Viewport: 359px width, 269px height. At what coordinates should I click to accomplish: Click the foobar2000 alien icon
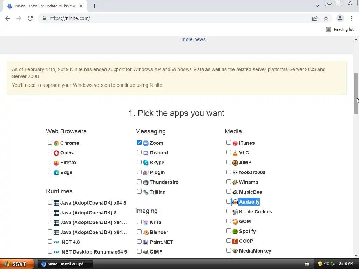pyautogui.click(x=235, y=173)
